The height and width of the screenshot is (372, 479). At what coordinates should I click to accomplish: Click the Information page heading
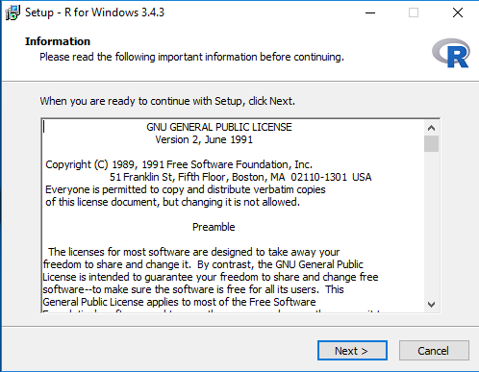(x=58, y=41)
